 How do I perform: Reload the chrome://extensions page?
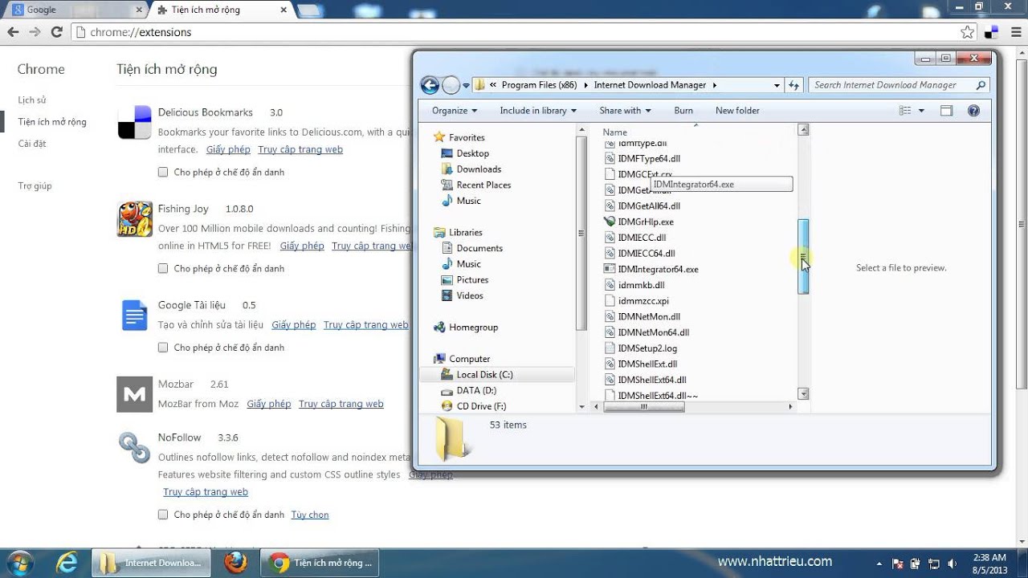click(x=56, y=32)
